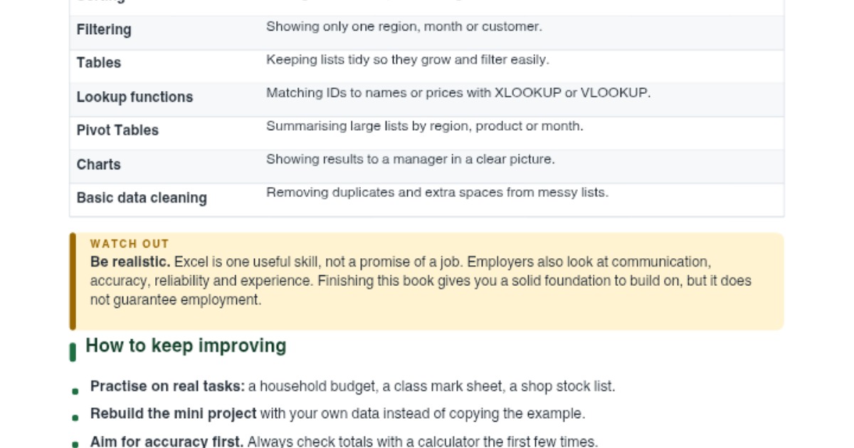
Task: Select the Basic data cleaning label
Action: tap(142, 198)
